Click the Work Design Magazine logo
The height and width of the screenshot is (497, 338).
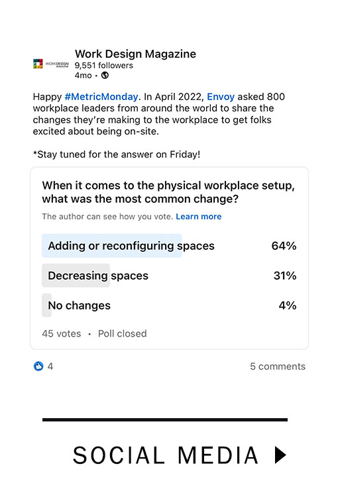coord(51,64)
